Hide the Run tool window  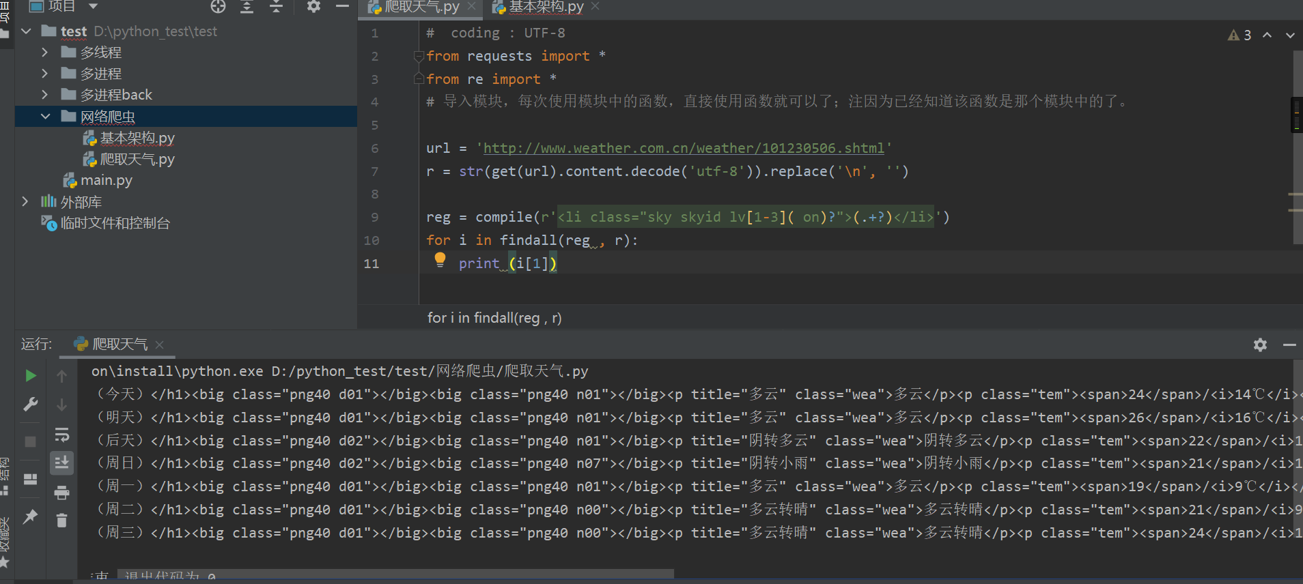(x=1289, y=345)
